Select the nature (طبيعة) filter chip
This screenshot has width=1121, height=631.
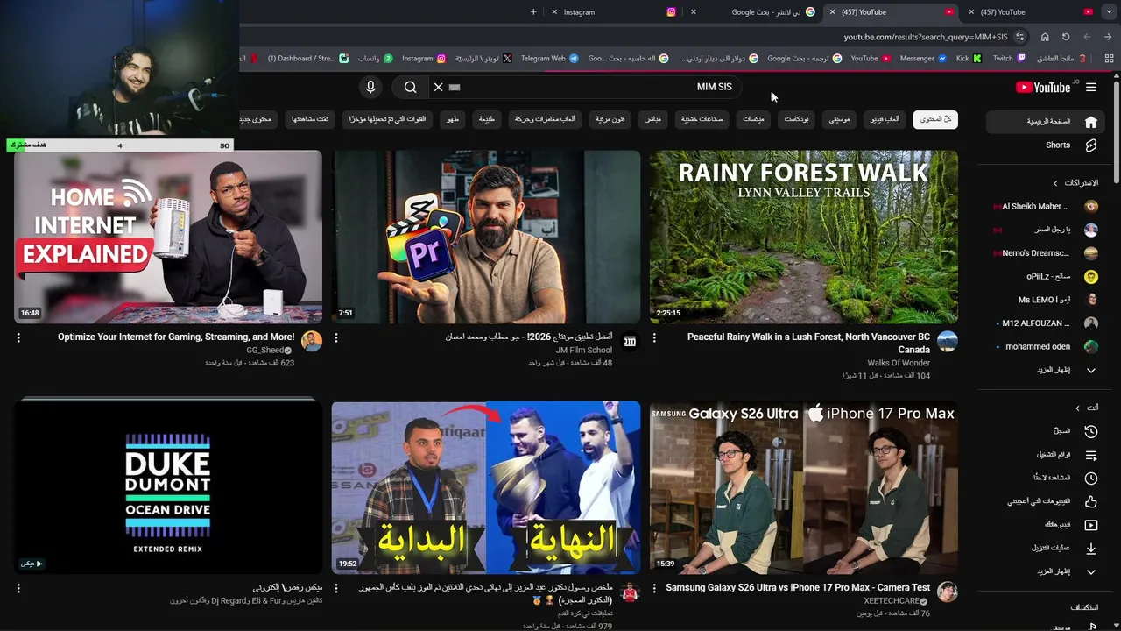tap(486, 119)
